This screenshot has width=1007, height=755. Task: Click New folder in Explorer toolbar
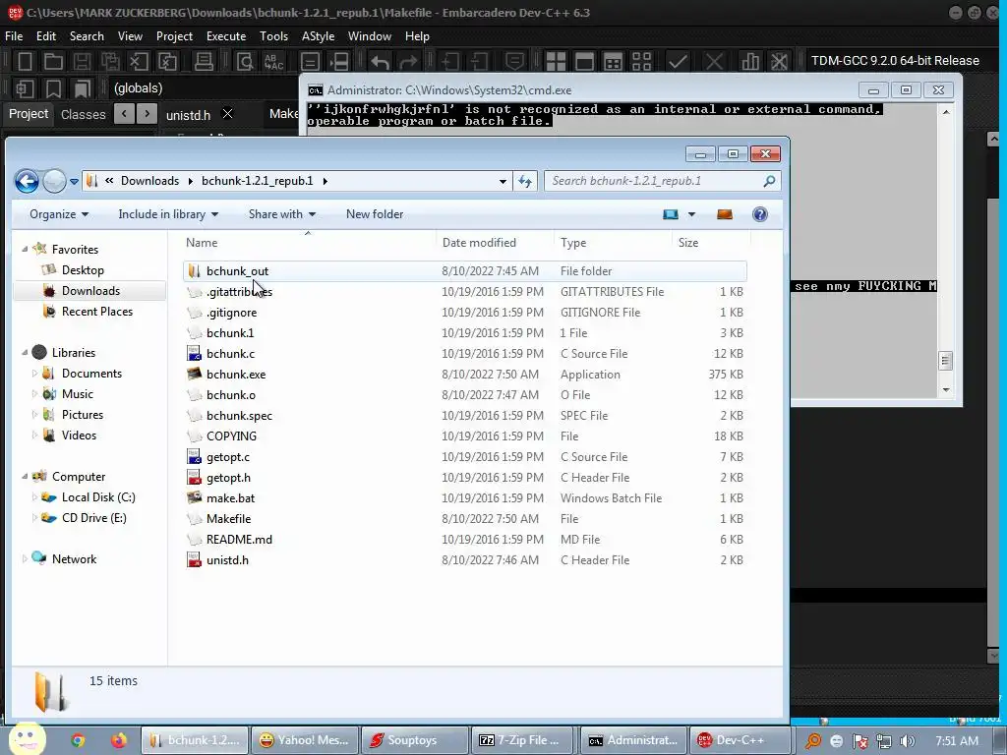[x=375, y=214]
